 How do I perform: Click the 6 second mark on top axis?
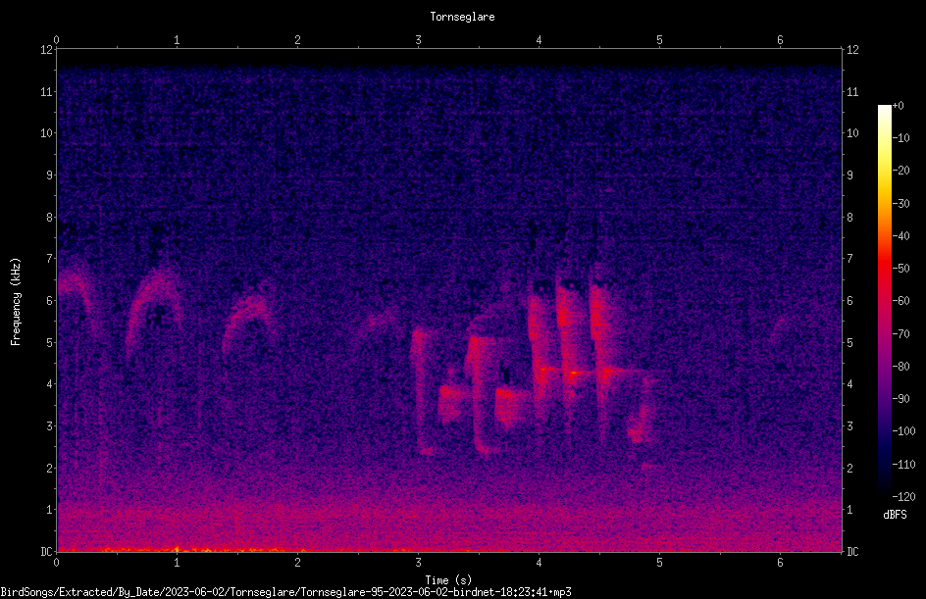tap(780, 40)
